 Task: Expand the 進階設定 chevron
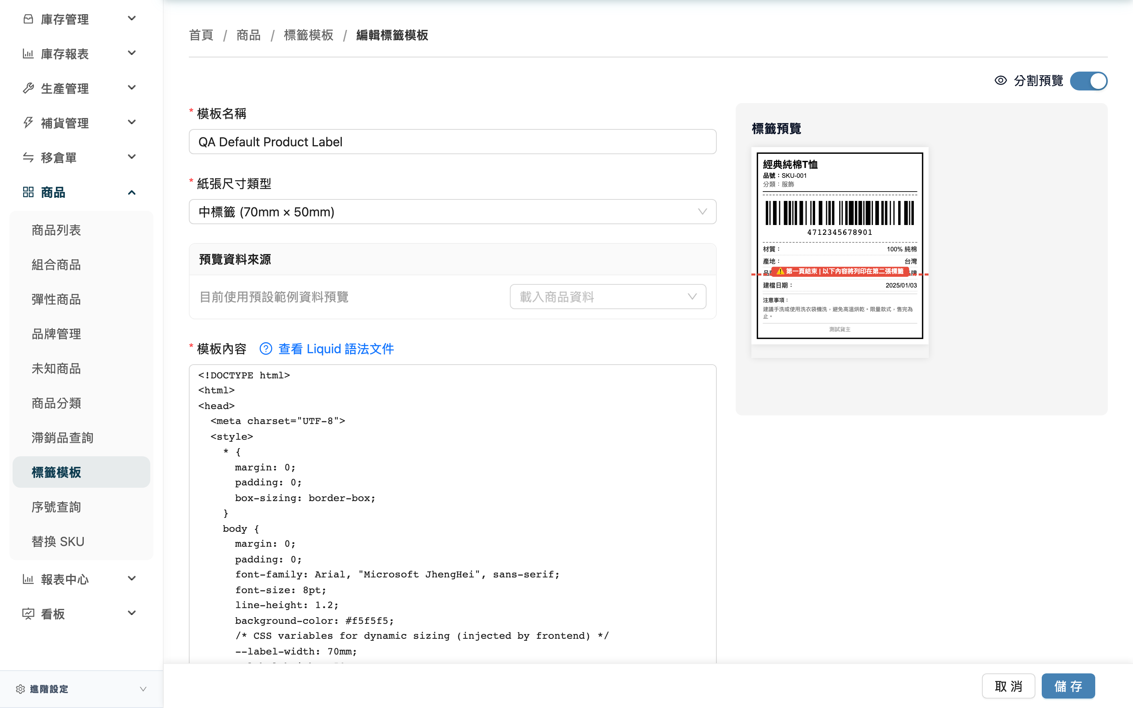pos(143,689)
